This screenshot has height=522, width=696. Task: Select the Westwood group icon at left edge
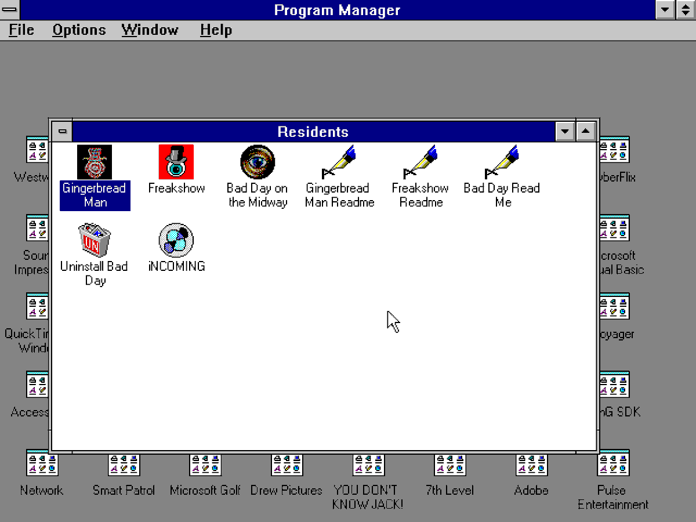pos(37,150)
